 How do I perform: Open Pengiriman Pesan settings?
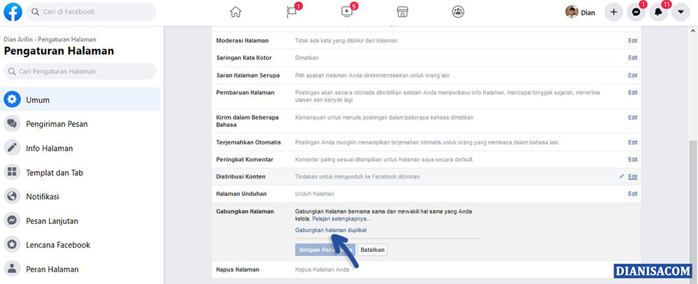pos(80,124)
